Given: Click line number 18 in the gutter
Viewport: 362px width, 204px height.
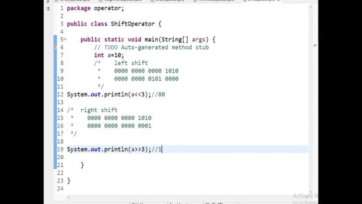Looking at the screenshot, I should tap(61, 142).
